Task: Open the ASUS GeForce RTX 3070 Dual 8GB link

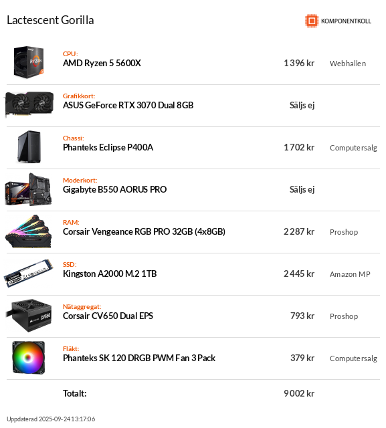Action: coord(128,105)
